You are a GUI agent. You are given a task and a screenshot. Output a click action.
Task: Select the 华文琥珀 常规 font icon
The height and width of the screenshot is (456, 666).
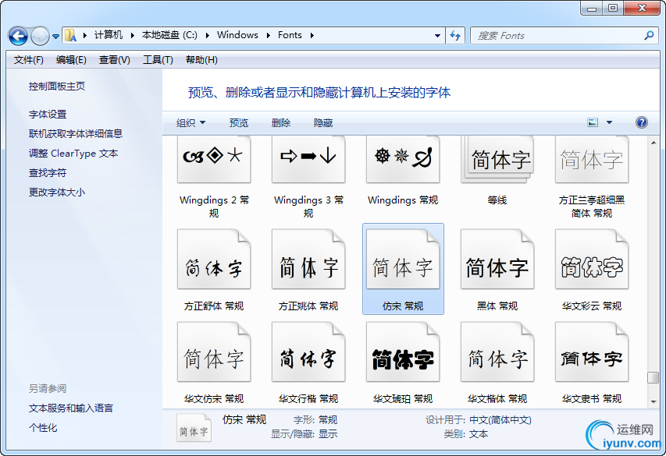[x=403, y=352]
